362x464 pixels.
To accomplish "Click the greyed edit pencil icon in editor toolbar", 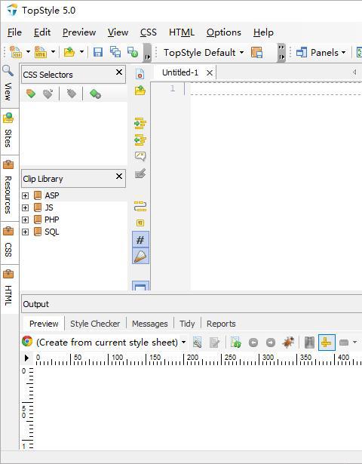I will click(140, 174).
